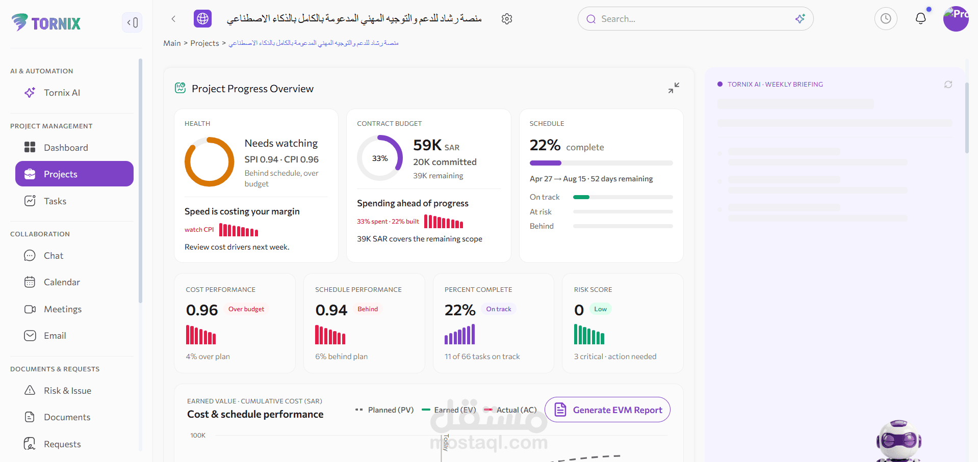Click the 0.96 cost performance value
The height and width of the screenshot is (462, 978).
click(x=202, y=310)
